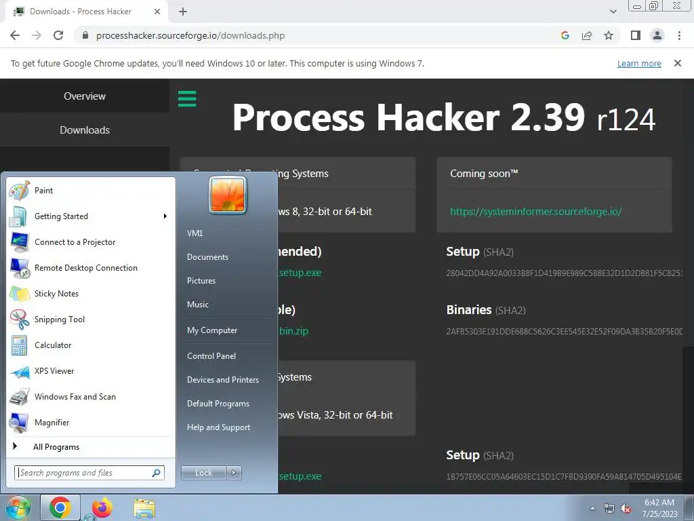Toggle the green hamburger menu

pyautogui.click(x=187, y=99)
